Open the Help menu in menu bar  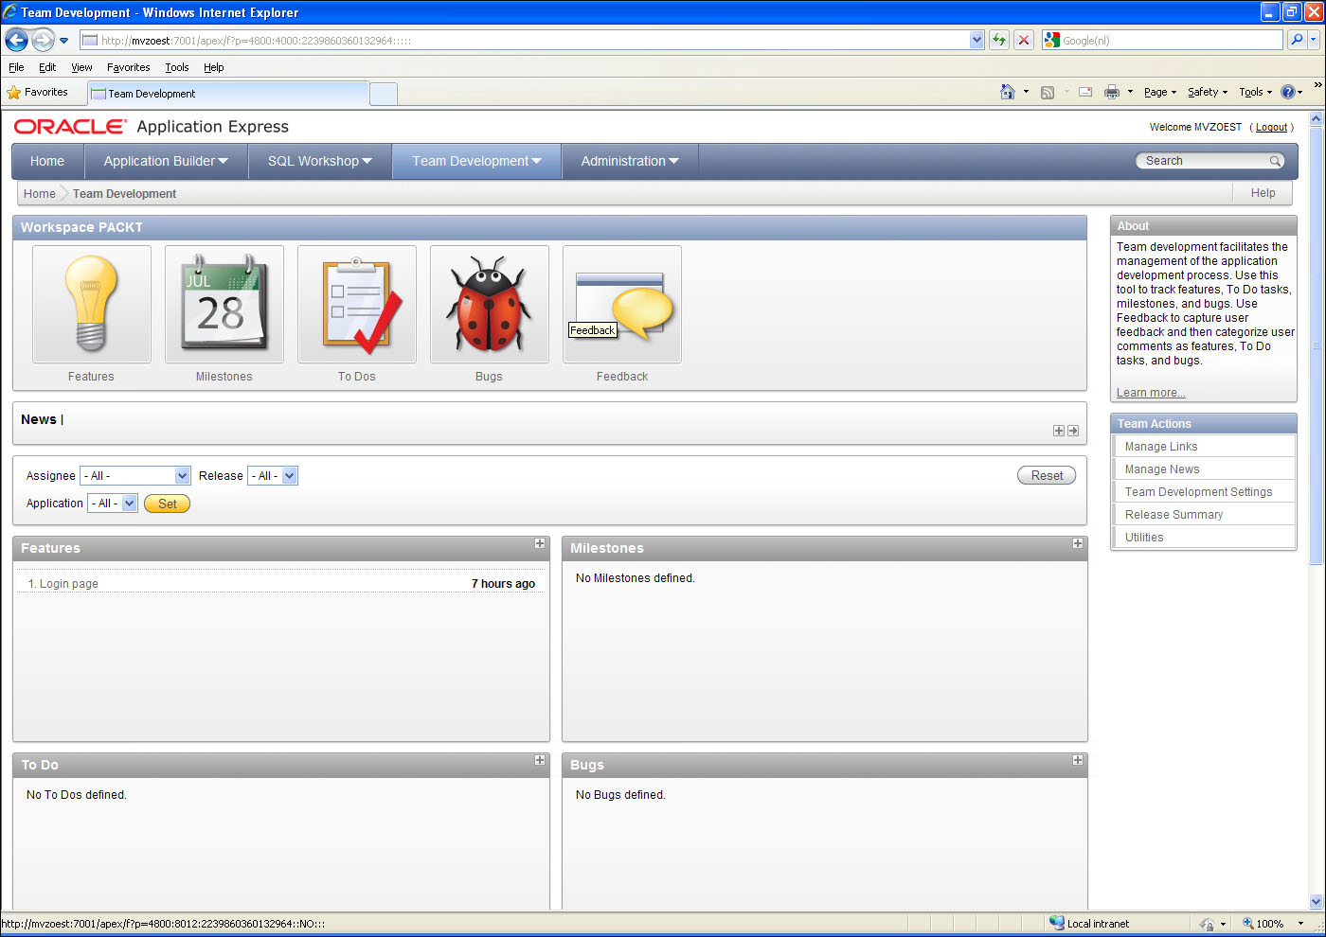[214, 67]
